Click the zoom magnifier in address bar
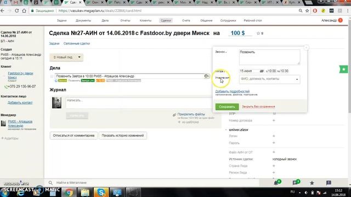Screen dimensions: 351x197 pyautogui.click(x=301, y=11)
